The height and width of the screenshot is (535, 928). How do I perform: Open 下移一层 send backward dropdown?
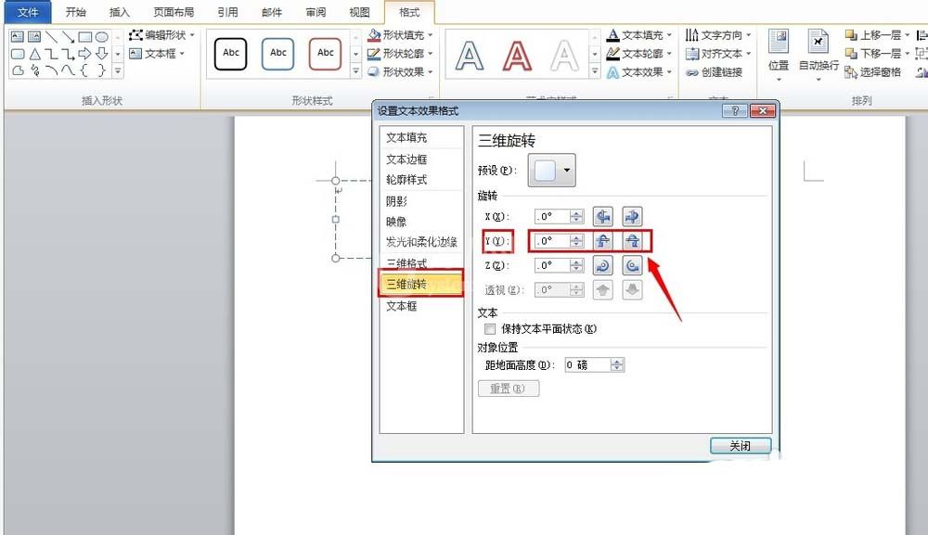click(877, 54)
